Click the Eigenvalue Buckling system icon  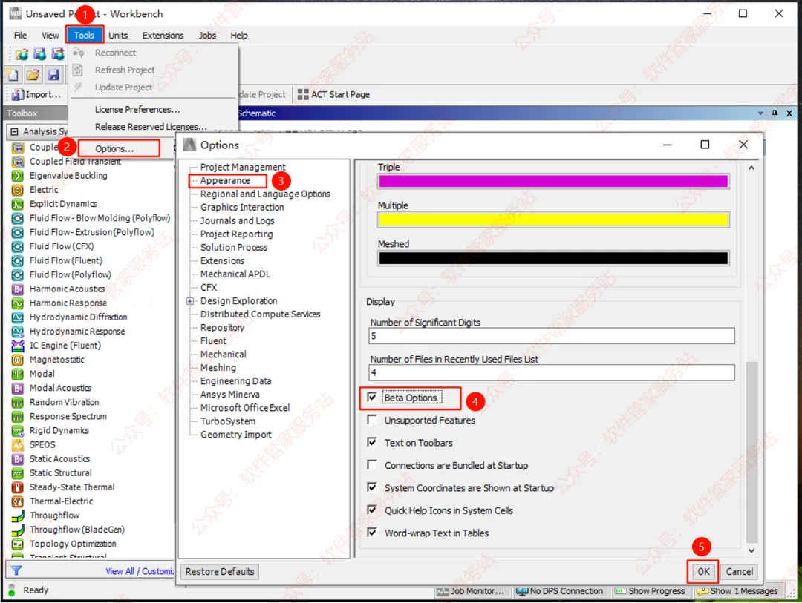pyautogui.click(x=17, y=176)
